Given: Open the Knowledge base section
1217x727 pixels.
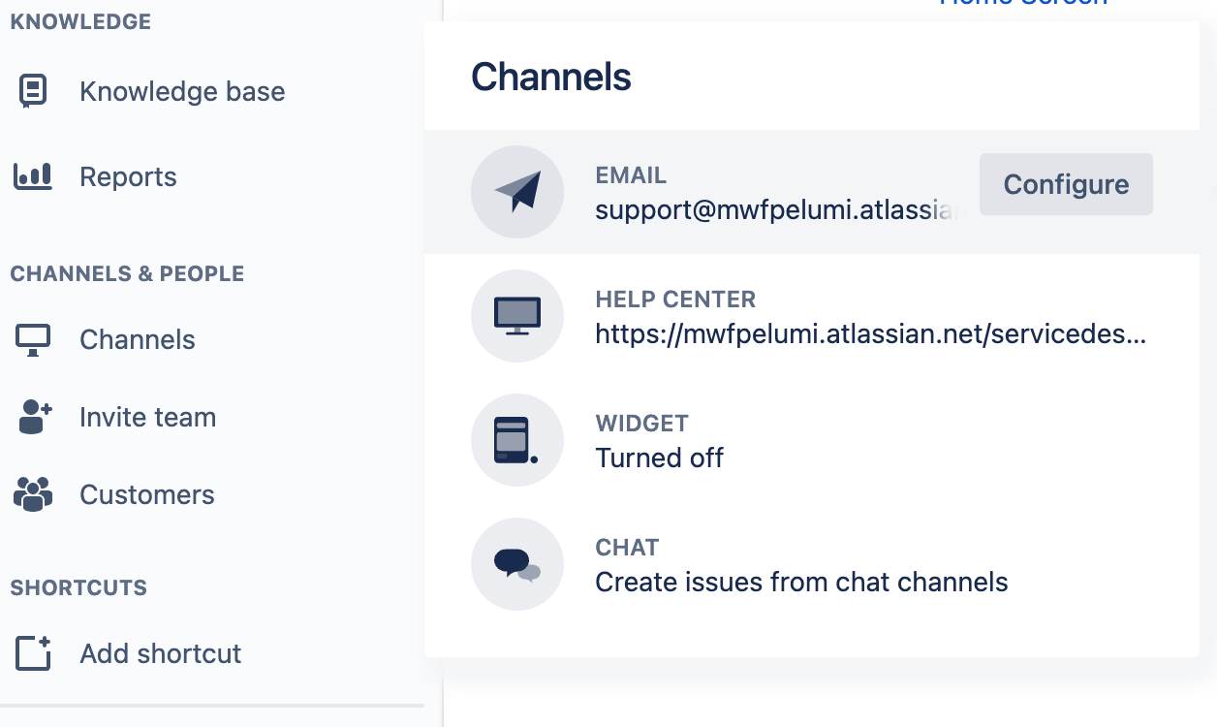Looking at the screenshot, I should pos(182,90).
